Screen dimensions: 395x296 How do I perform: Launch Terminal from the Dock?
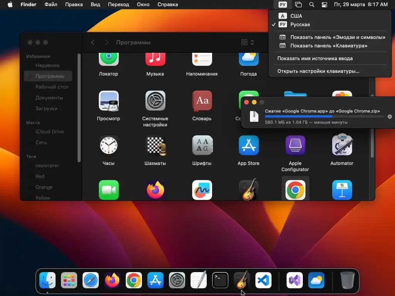[220, 280]
